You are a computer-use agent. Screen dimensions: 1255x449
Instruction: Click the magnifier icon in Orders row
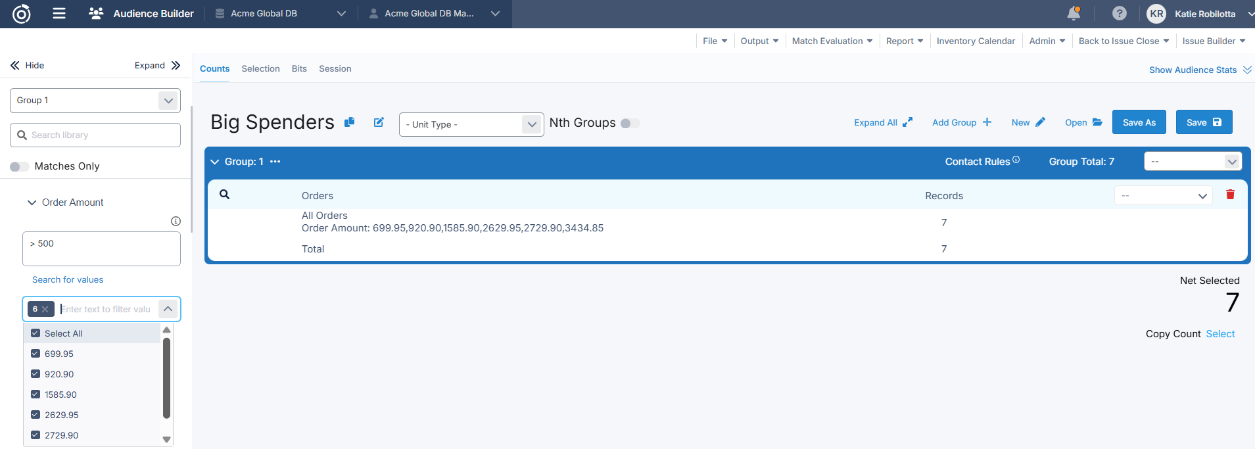pyautogui.click(x=224, y=195)
